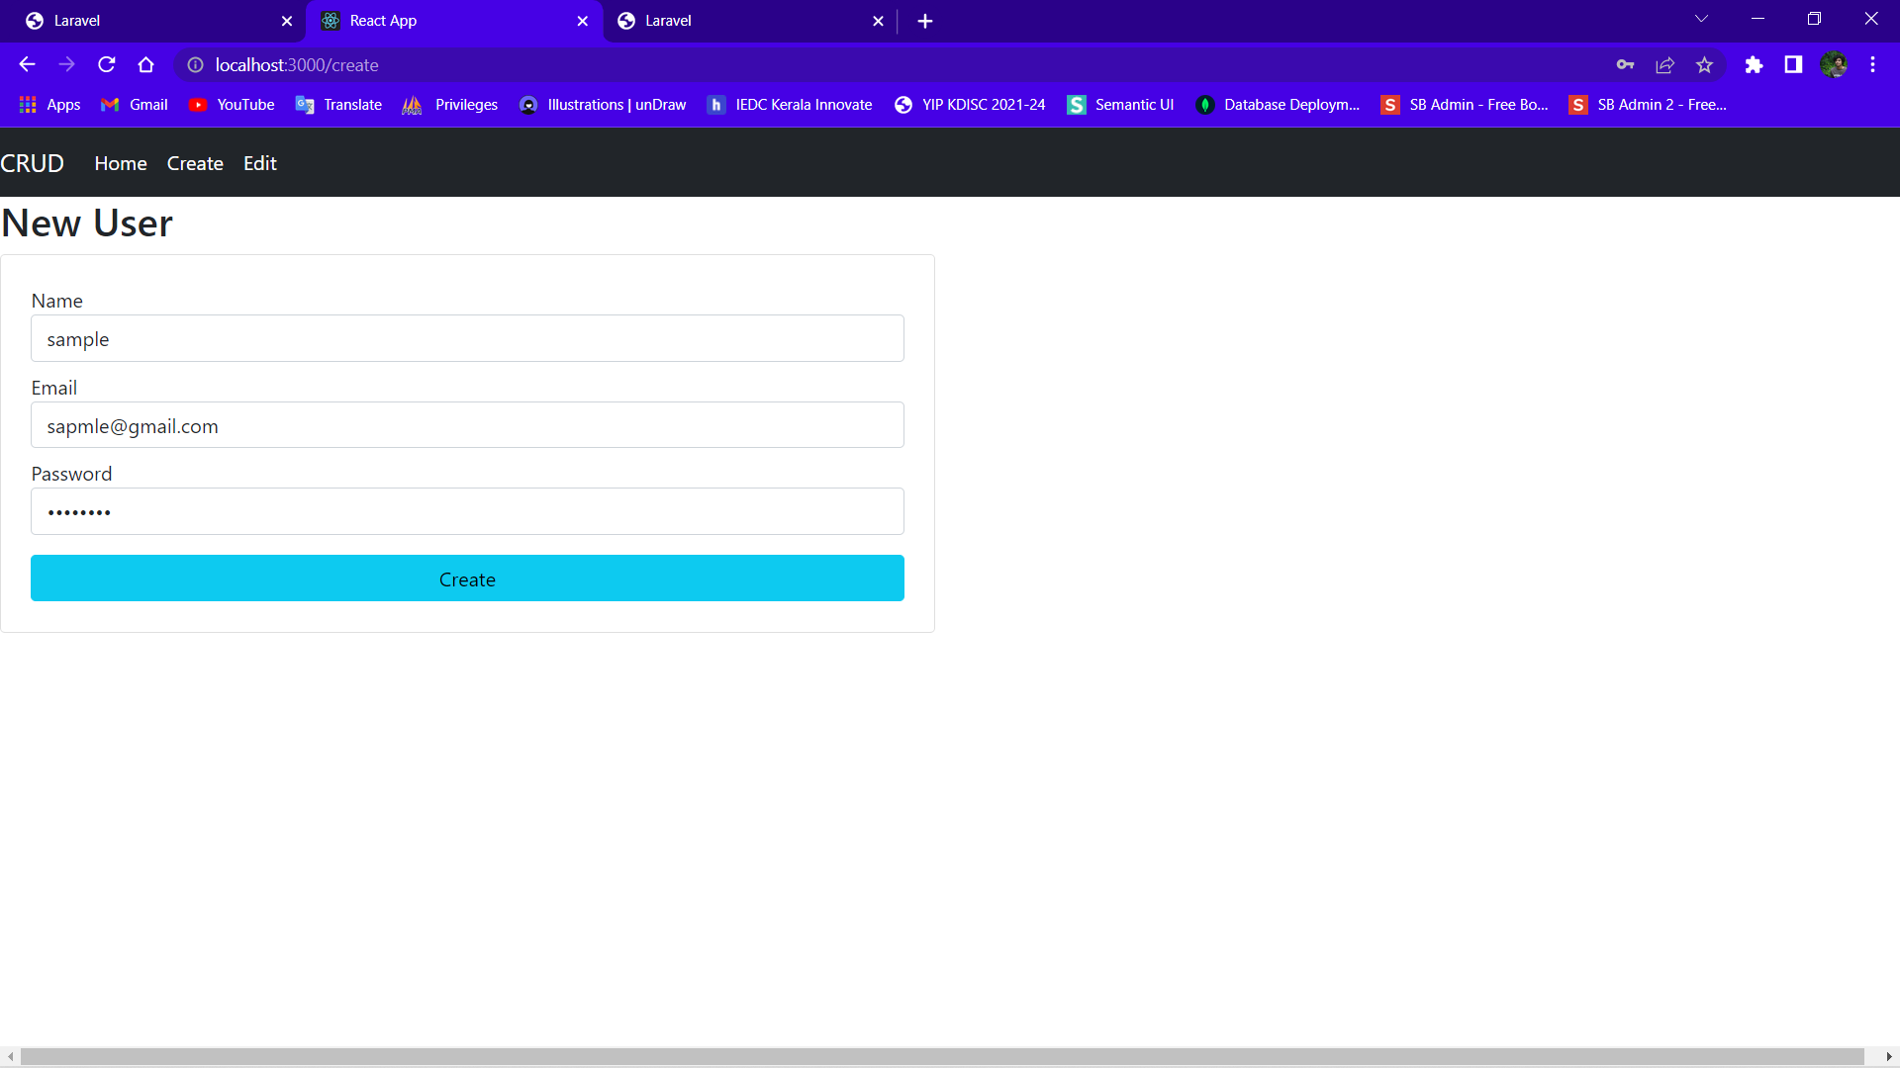Screen dimensions: 1900x1068
Task: Click the Create submit button
Action: (x=467, y=578)
